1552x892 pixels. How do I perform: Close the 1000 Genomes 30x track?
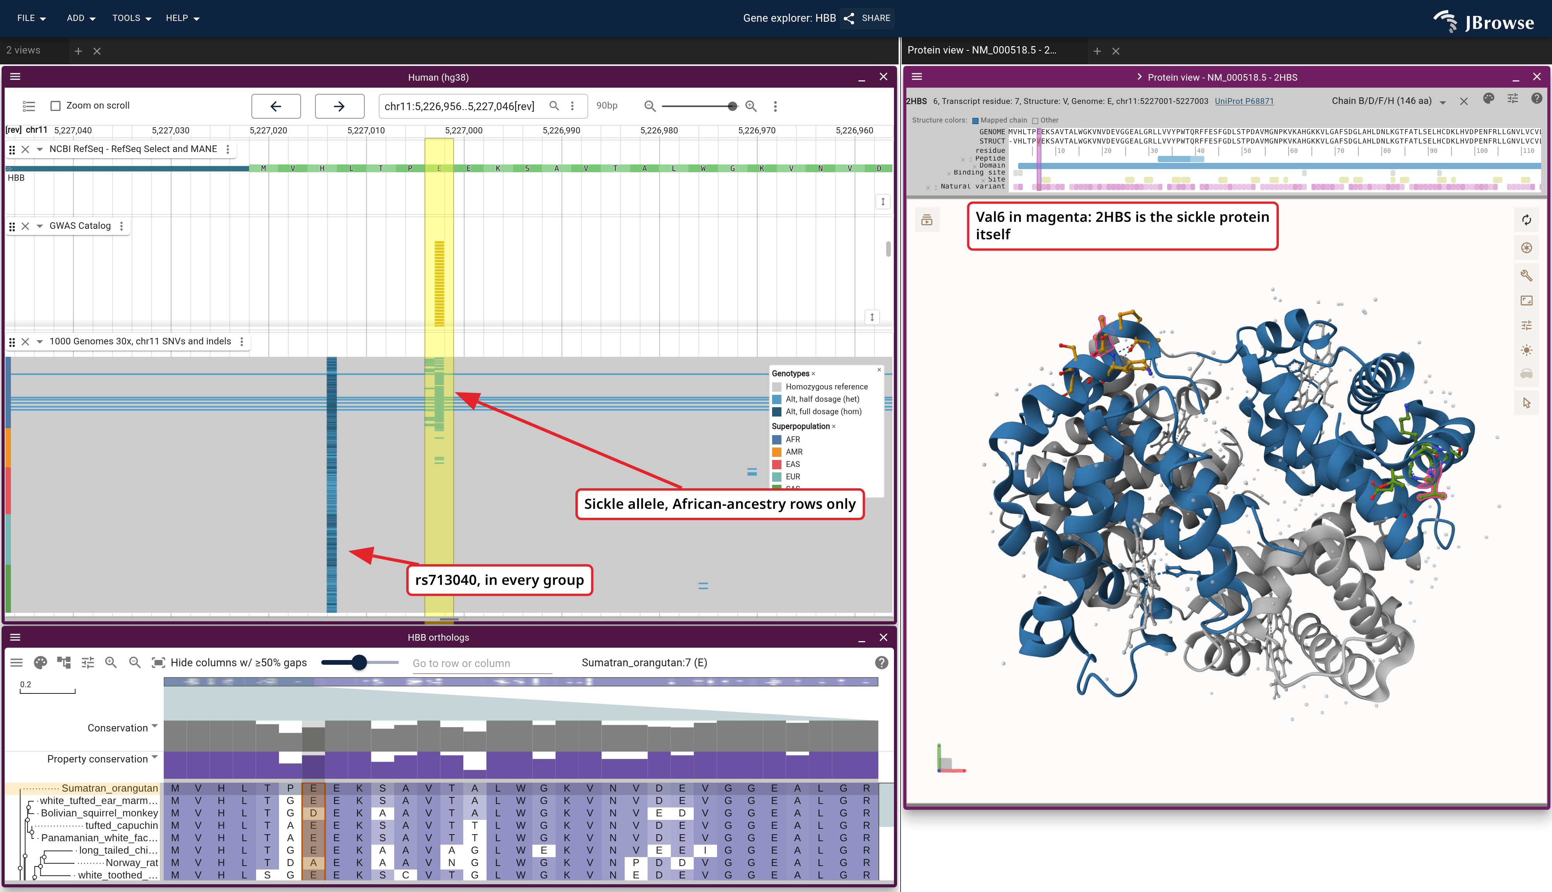click(25, 341)
